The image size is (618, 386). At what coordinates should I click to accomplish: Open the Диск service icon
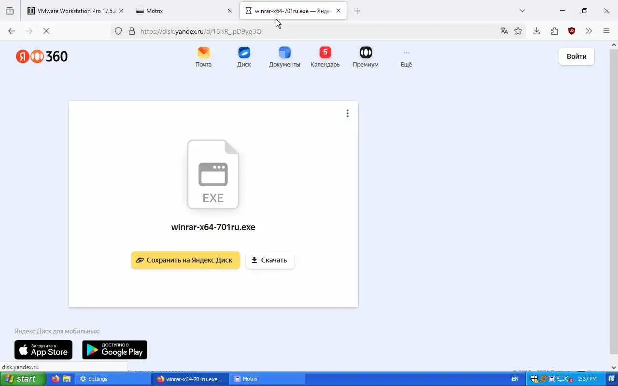(x=244, y=57)
